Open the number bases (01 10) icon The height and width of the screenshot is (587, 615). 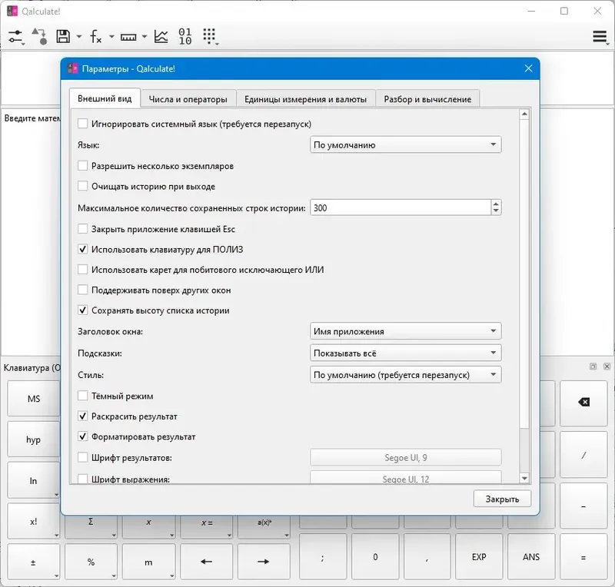click(x=185, y=36)
